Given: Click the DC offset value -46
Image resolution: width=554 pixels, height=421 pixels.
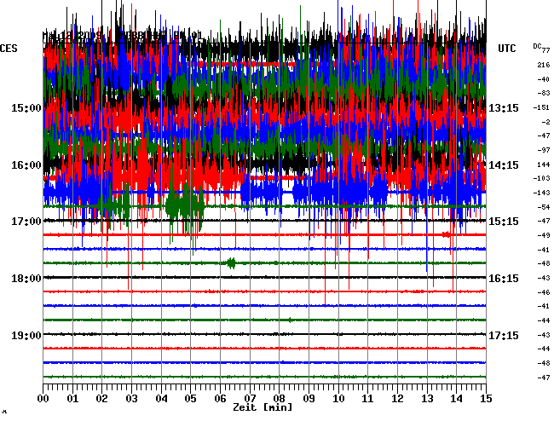Looking at the screenshot, I should pos(544,292).
